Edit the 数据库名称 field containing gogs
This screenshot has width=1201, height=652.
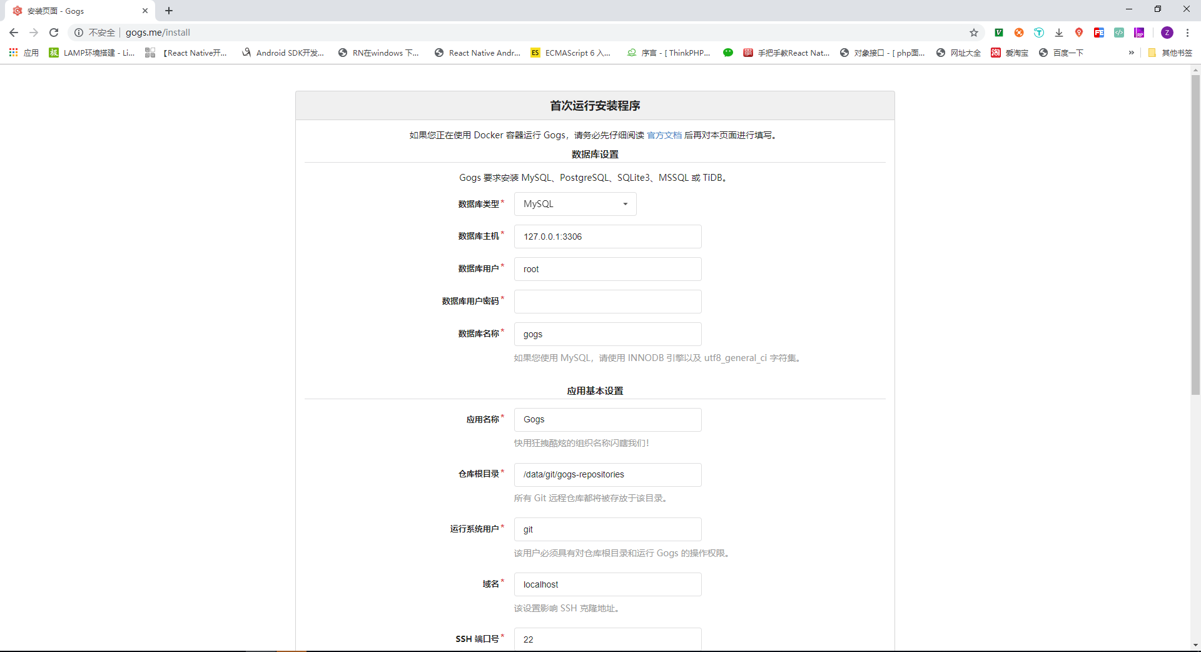608,334
